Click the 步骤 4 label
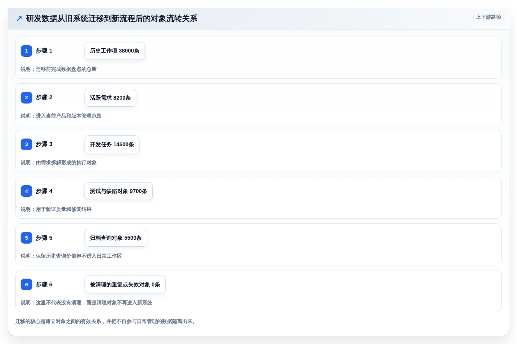Screen dimensions: 517x344 (x=44, y=191)
